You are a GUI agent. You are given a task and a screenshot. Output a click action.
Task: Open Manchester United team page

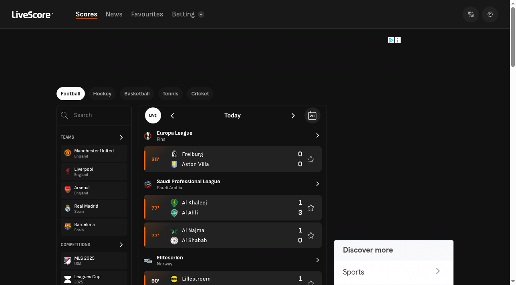pos(94,153)
